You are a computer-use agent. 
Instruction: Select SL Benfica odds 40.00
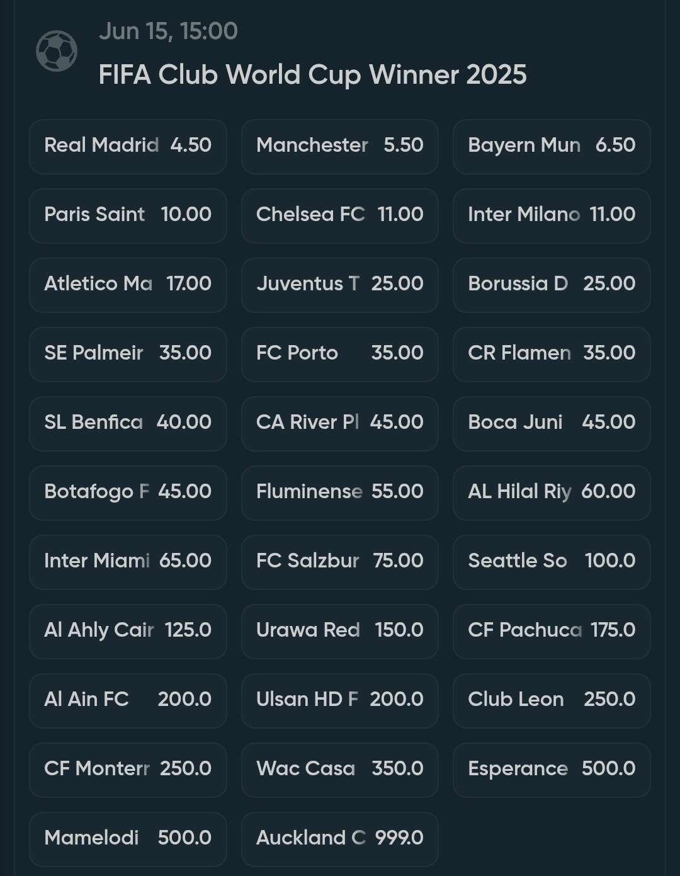(x=128, y=423)
